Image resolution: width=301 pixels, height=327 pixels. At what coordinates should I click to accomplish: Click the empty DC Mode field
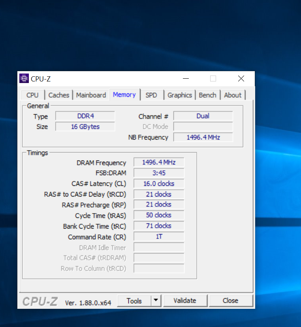pos(203,127)
